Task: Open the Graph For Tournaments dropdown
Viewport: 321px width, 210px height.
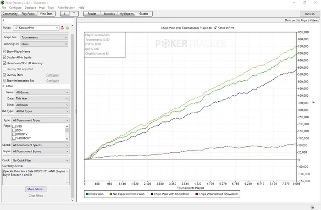Action: point(44,37)
